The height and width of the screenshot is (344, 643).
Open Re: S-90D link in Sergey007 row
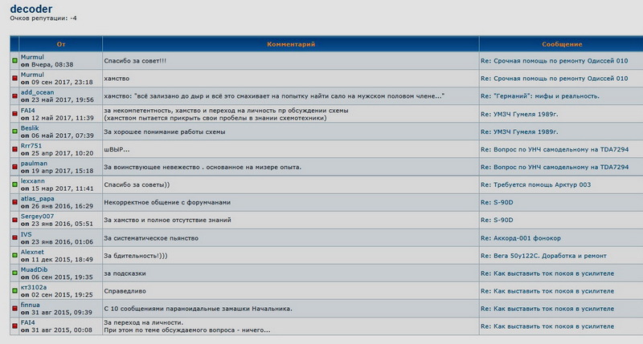(497, 220)
